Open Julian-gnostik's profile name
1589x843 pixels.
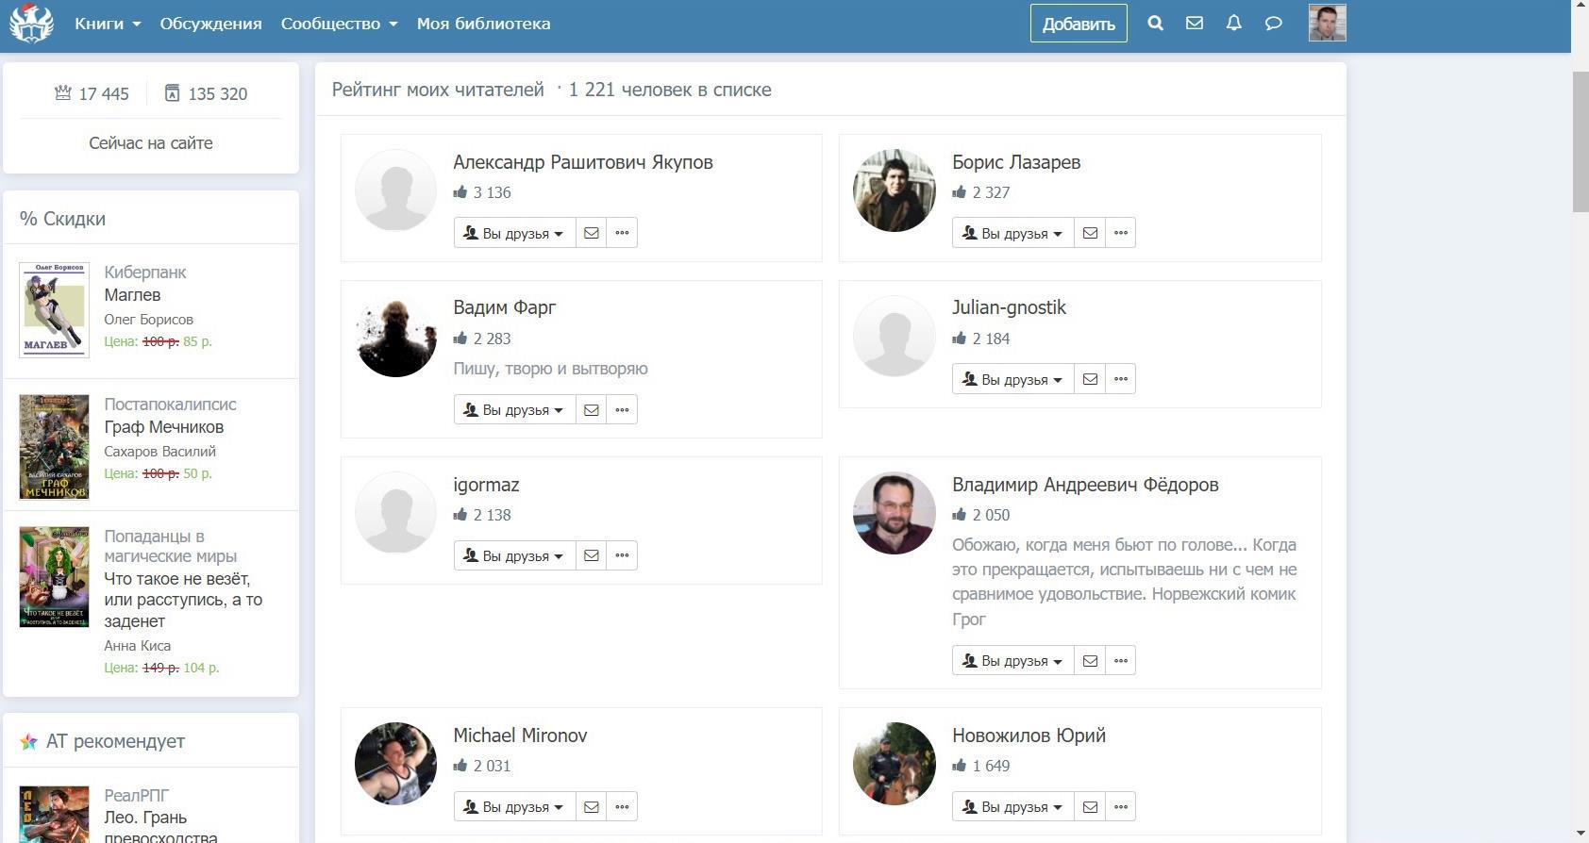(1009, 307)
